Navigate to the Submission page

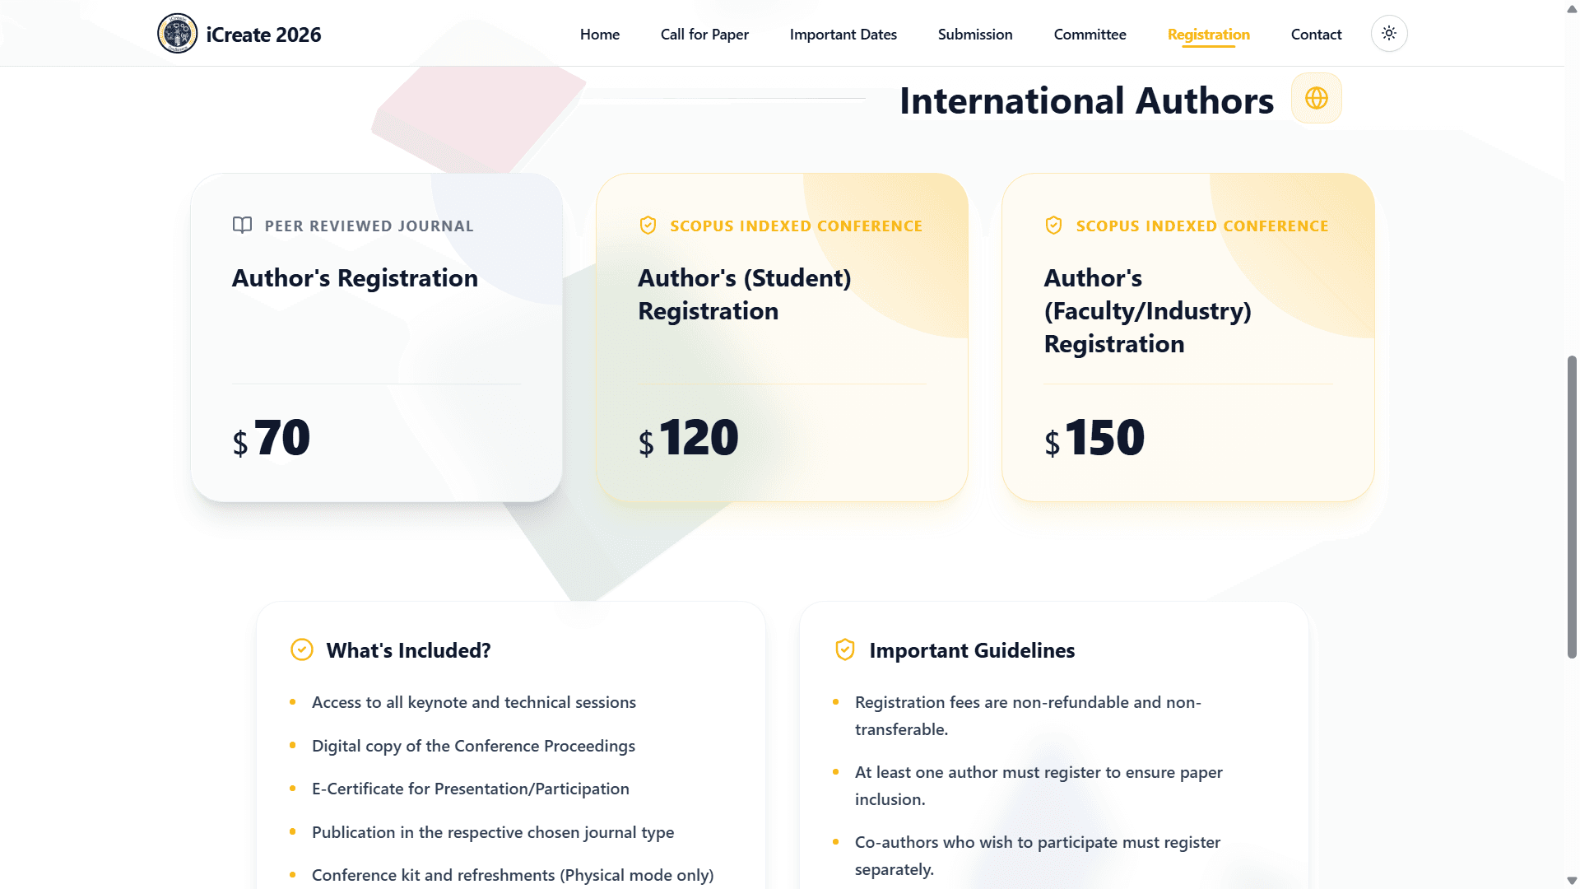click(x=975, y=35)
